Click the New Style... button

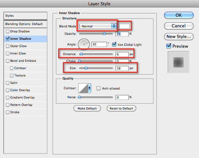(179, 36)
